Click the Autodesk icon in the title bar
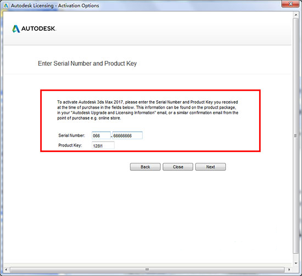The width and height of the screenshot is (302, 276). click(x=6, y=5)
